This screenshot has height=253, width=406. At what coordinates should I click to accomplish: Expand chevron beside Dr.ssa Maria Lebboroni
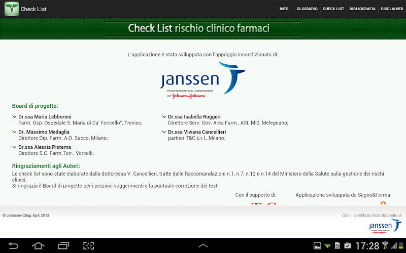pyautogui.click(x=14, y=117)
